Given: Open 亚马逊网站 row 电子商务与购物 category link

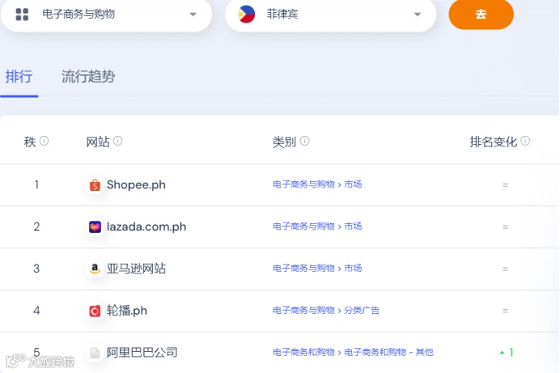Looking at the screenshot, I should point(303,269).
